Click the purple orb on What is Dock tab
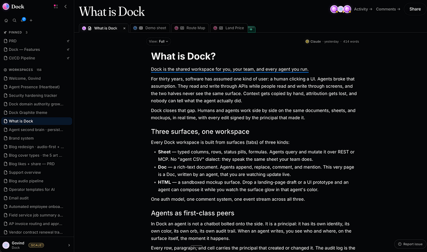427x252 pixels. point(84,28)
